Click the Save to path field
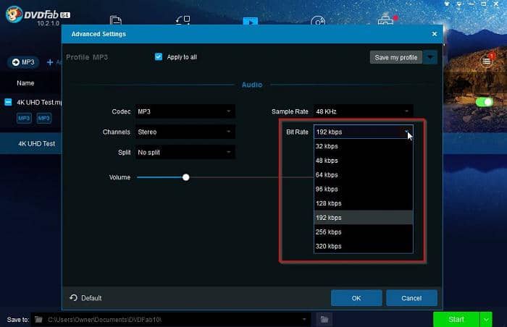This screenshot has width=507, height=327. pos(174,319)
